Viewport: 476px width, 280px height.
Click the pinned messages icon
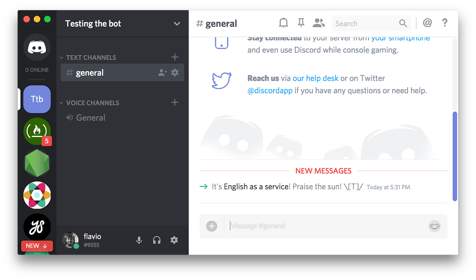[x=301, y=23]
